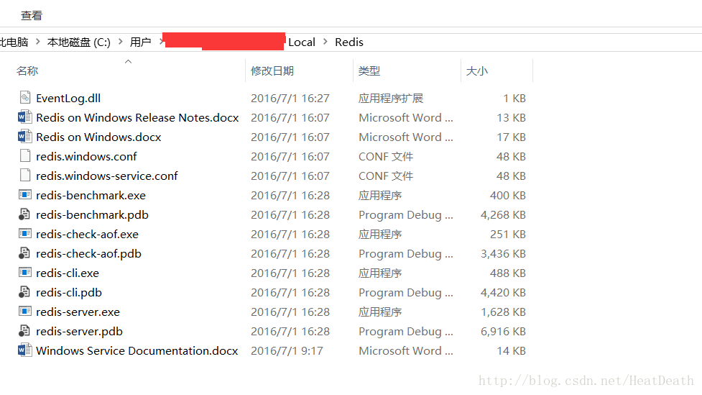The image size is (702, 395).
Task: Select file name Redis on Windows.docx
Action: pyautogui.click(x=98, y=137)
